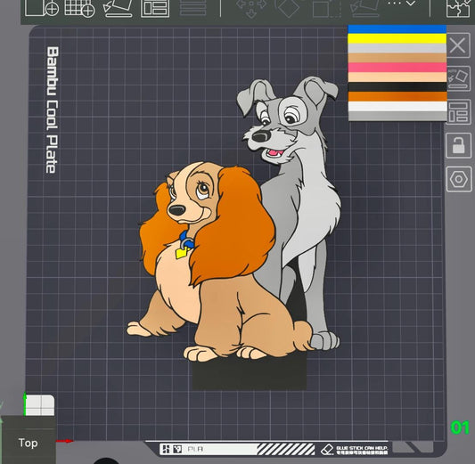Run Auto Orient from top toolbar
The image size is (475, 464).
point(119,8)
